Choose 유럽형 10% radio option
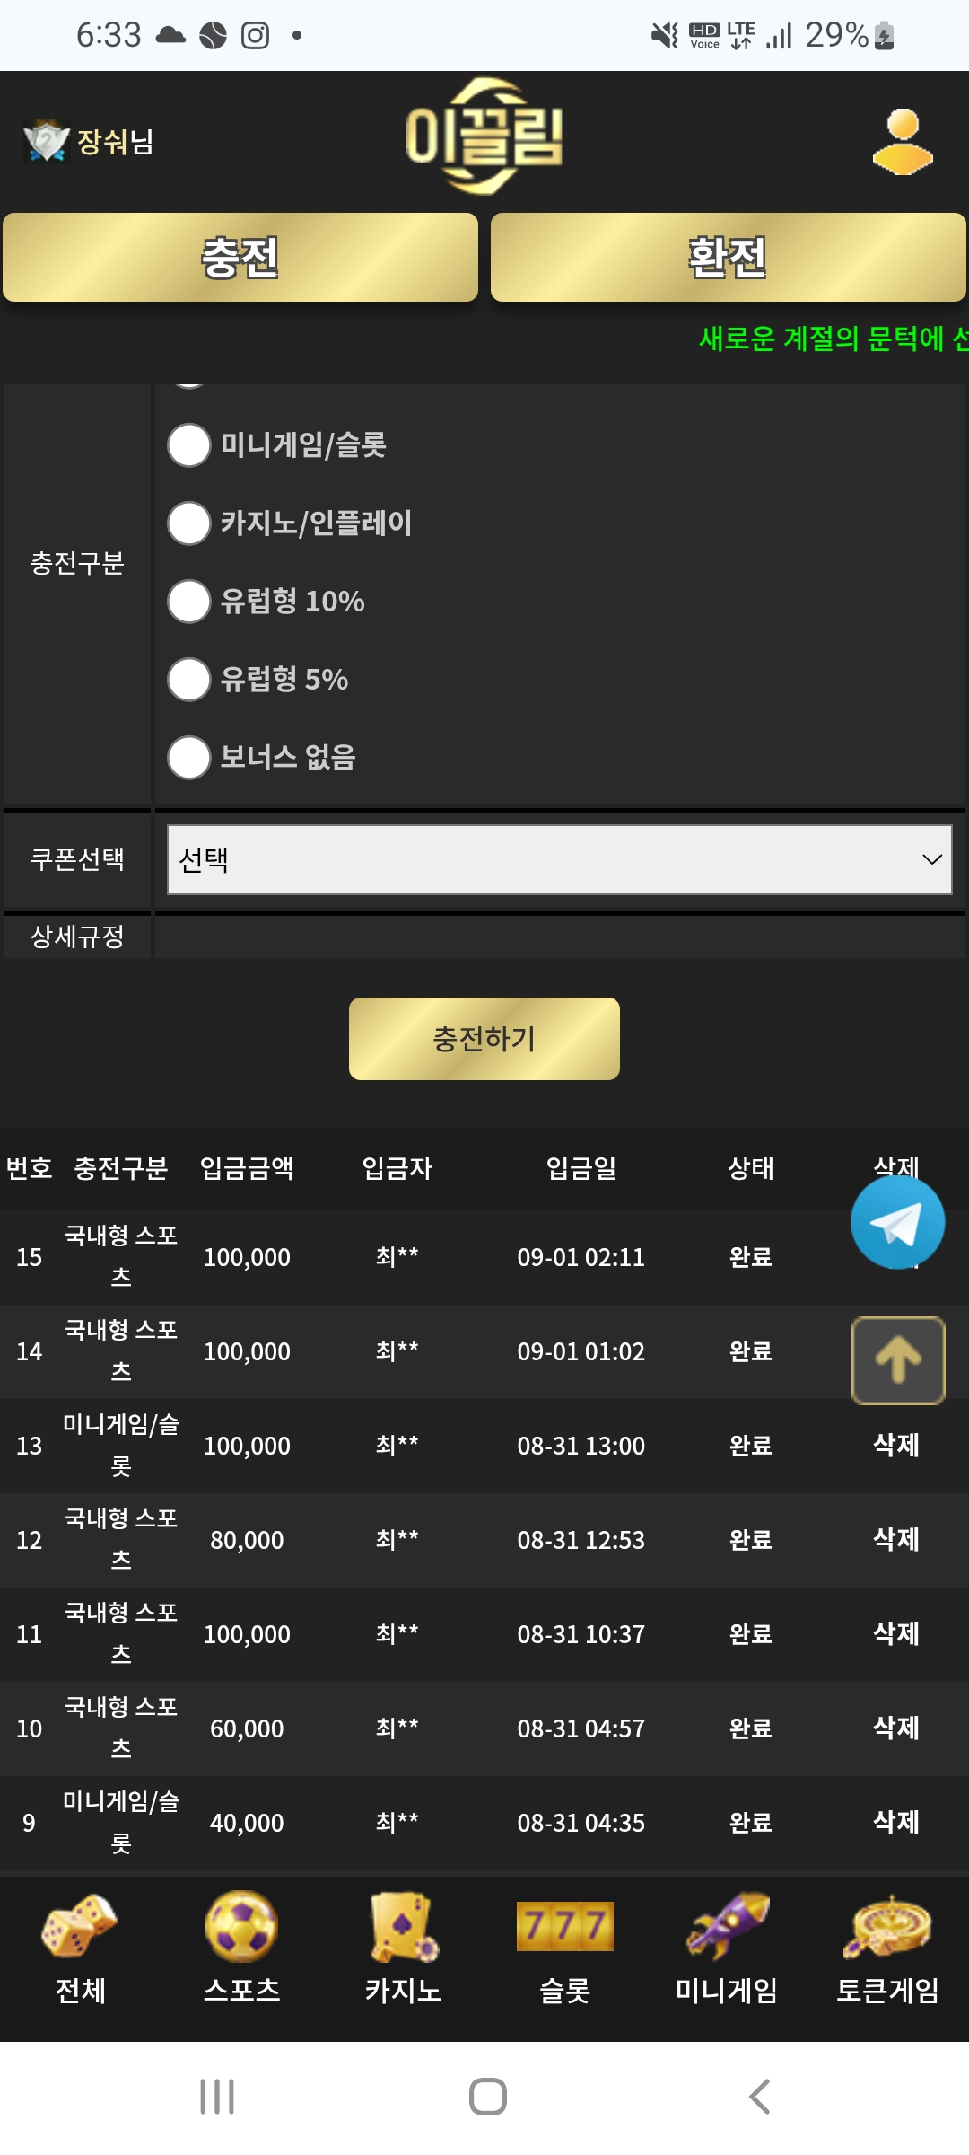The width and height of the screenshot is (969, 2155). [189, 602]
